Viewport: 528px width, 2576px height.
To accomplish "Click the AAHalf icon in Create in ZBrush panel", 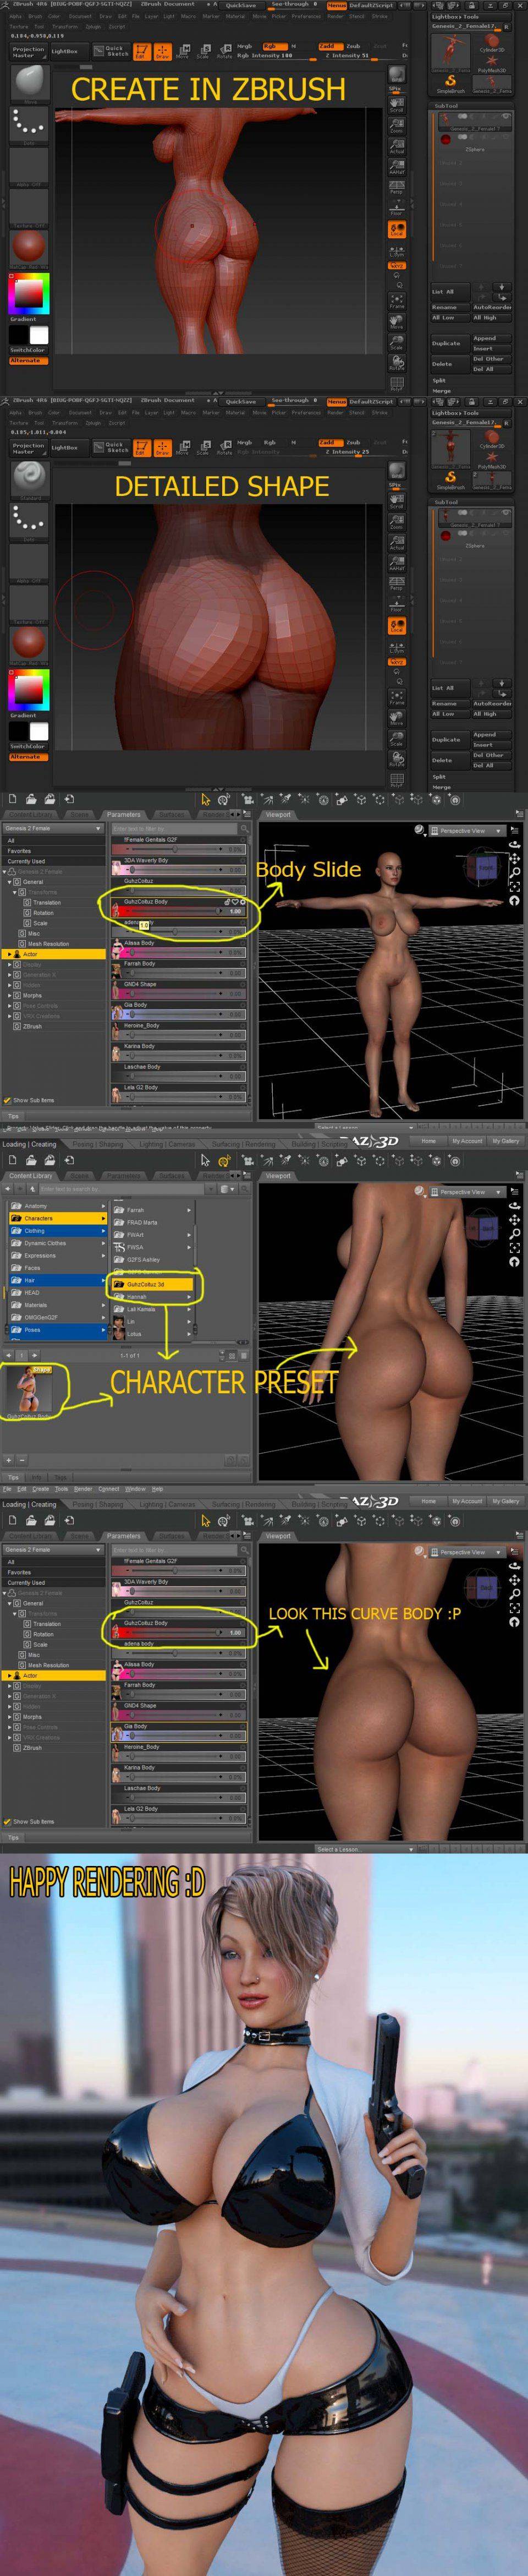I will coord(397,166).
